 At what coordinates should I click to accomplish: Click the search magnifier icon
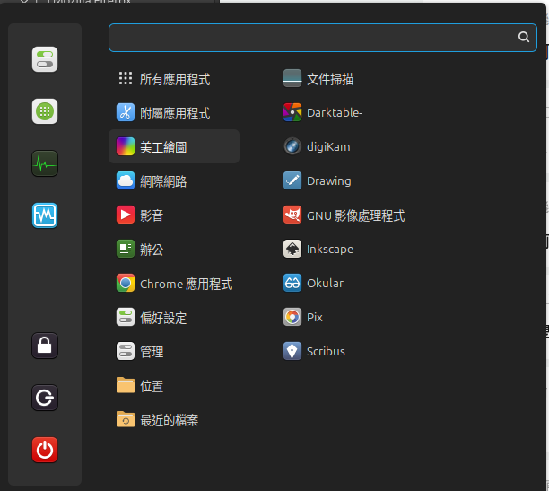click(524, 37)
